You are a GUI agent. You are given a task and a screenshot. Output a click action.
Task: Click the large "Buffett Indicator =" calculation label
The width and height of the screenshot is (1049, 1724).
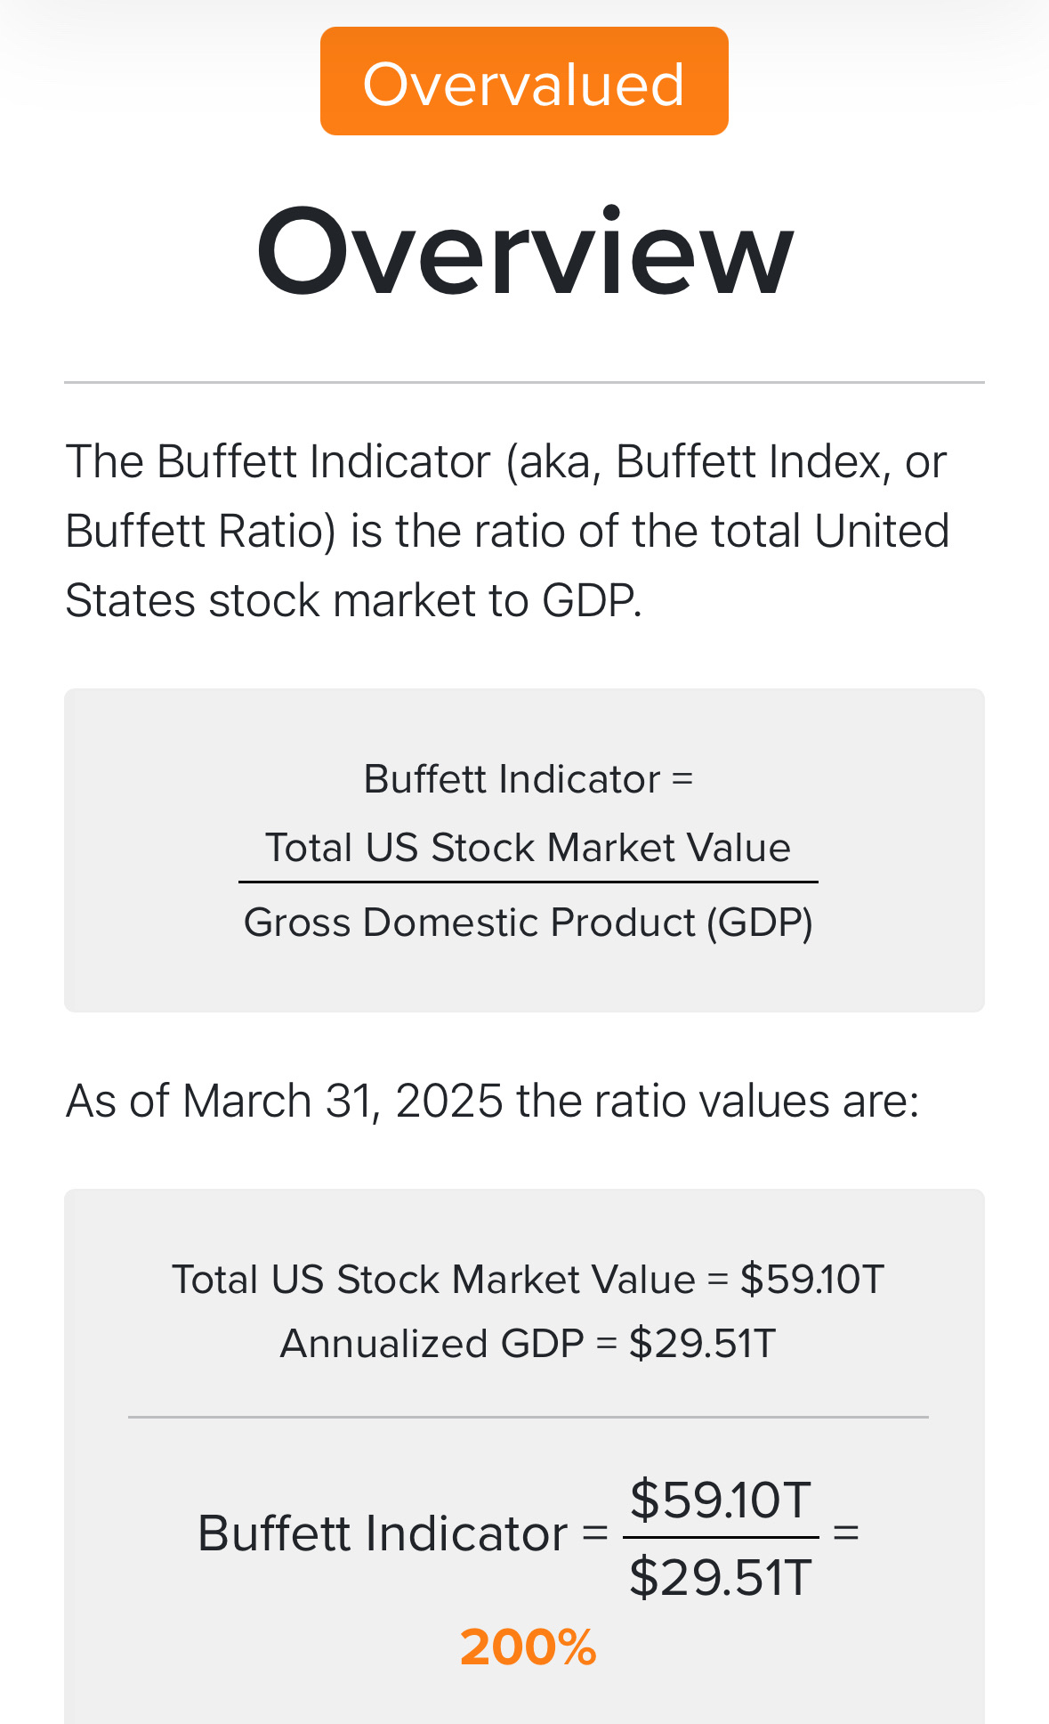[x=402, y=1534]
